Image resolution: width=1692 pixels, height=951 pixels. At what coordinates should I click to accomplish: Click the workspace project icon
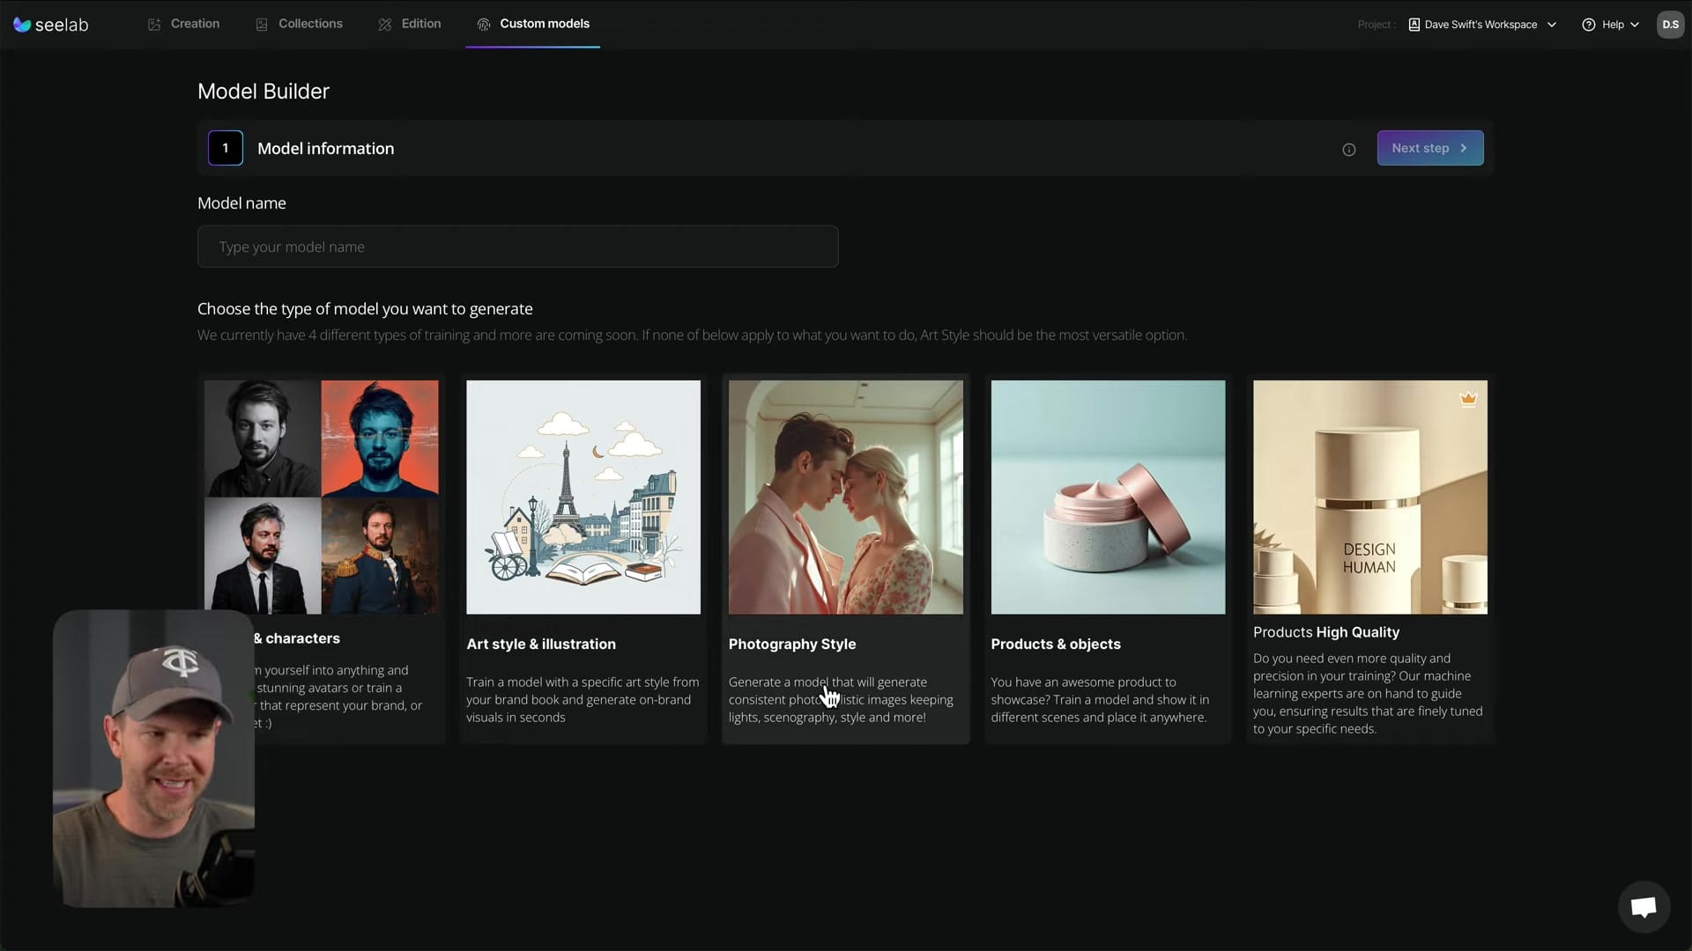coord(1414,25)
